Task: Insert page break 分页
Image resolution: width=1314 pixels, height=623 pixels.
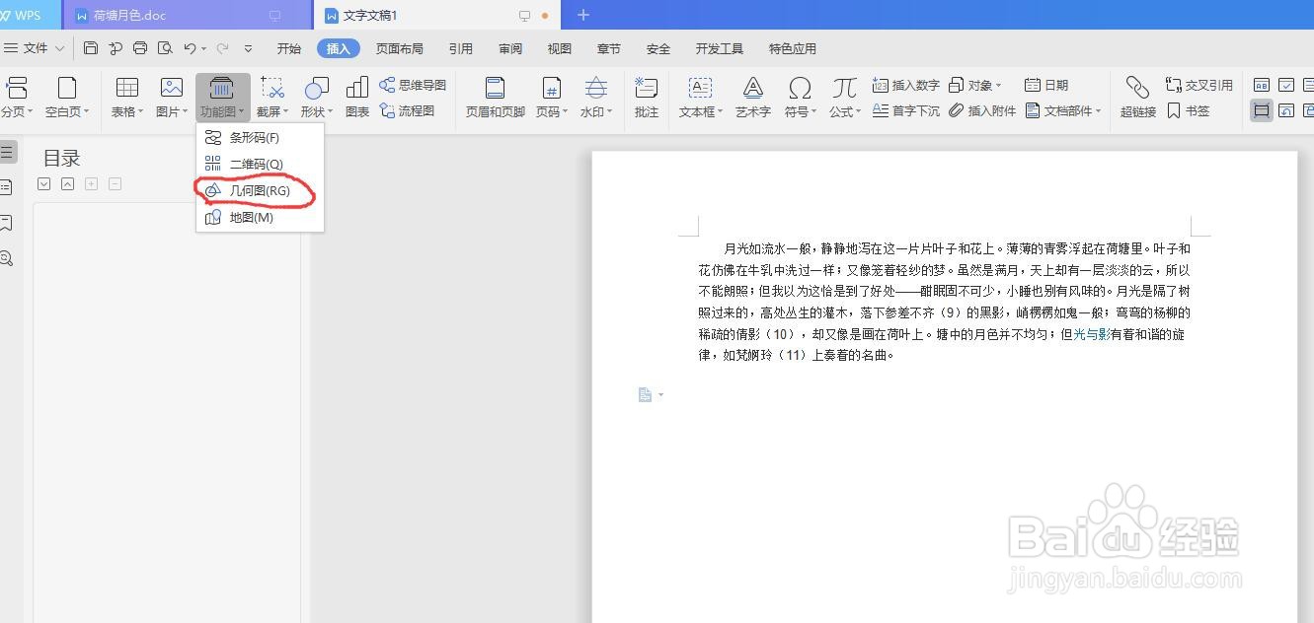Action: 17,98
